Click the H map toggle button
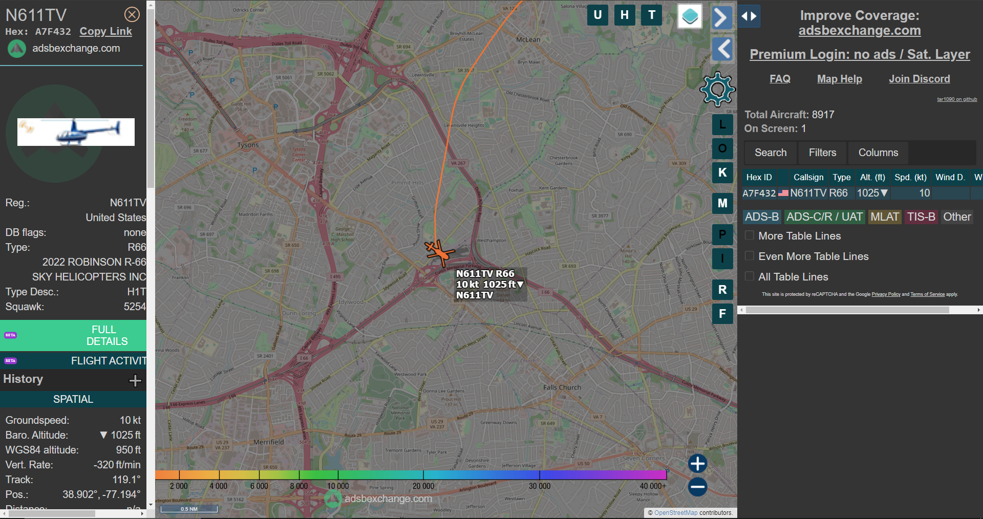This screenshot has height=519, width=983. click(625, 15)
